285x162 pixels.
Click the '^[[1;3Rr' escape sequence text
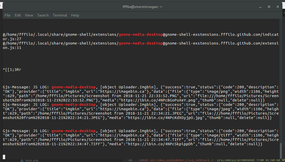(x=12, y=70)
